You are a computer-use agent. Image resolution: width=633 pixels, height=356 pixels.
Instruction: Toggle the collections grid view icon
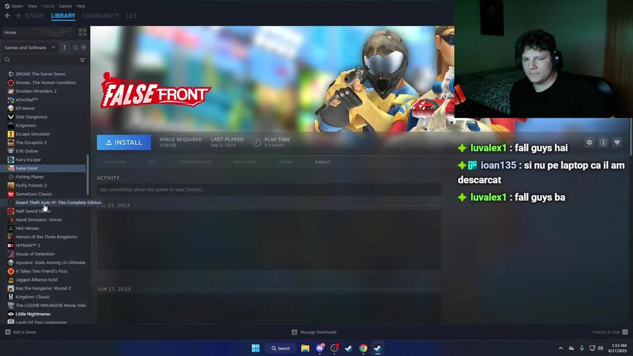82,32
